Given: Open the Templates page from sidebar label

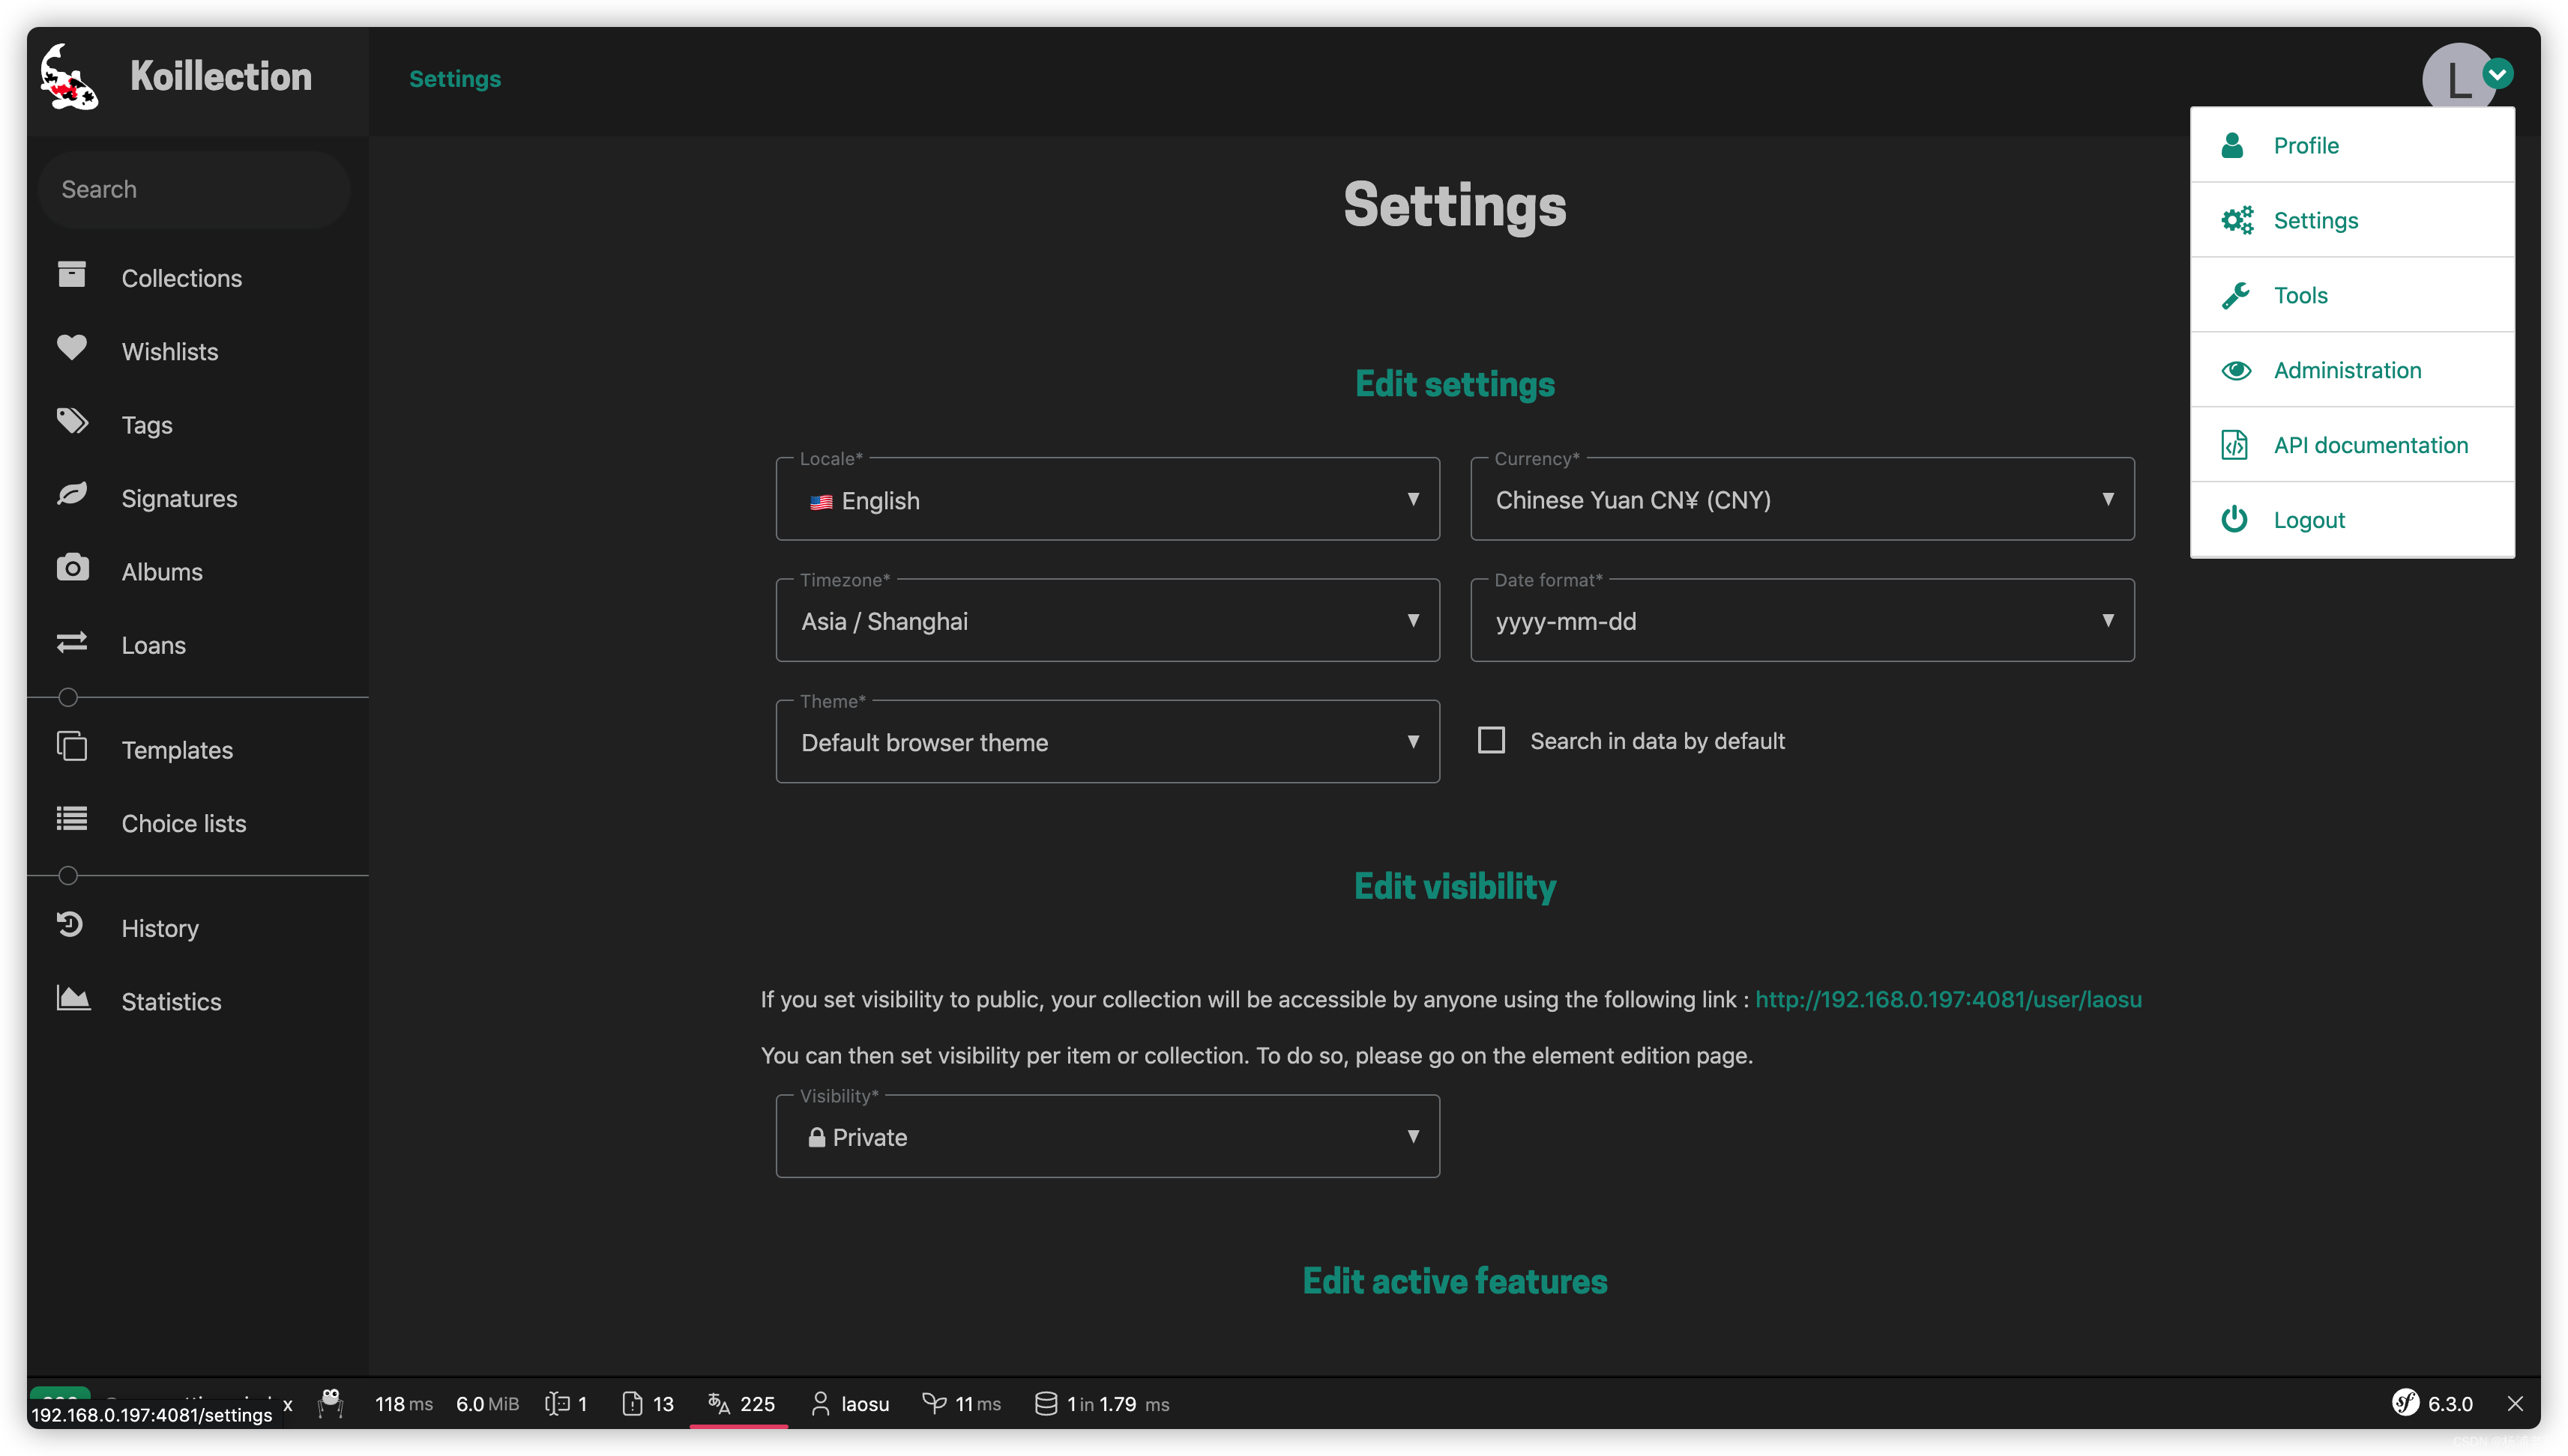Looking at the screenshot, I should coord(177,750).
